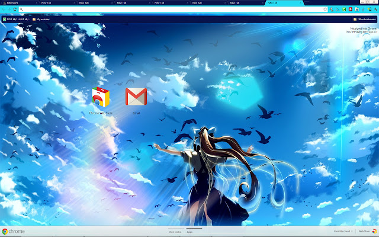Expand the Recently closed menu
This screenshot has width=379, height=237.
(x=343, y=232)
